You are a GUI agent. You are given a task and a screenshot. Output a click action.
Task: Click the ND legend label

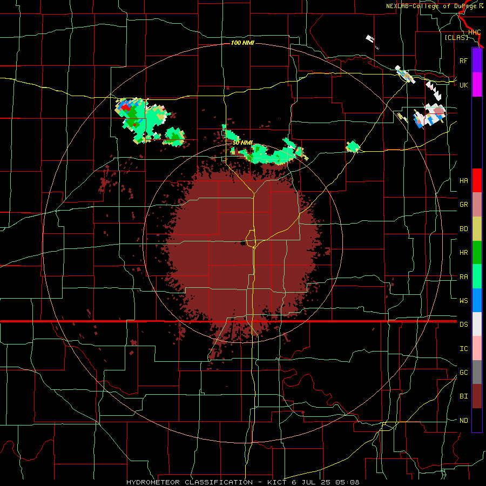click(463, 421)
